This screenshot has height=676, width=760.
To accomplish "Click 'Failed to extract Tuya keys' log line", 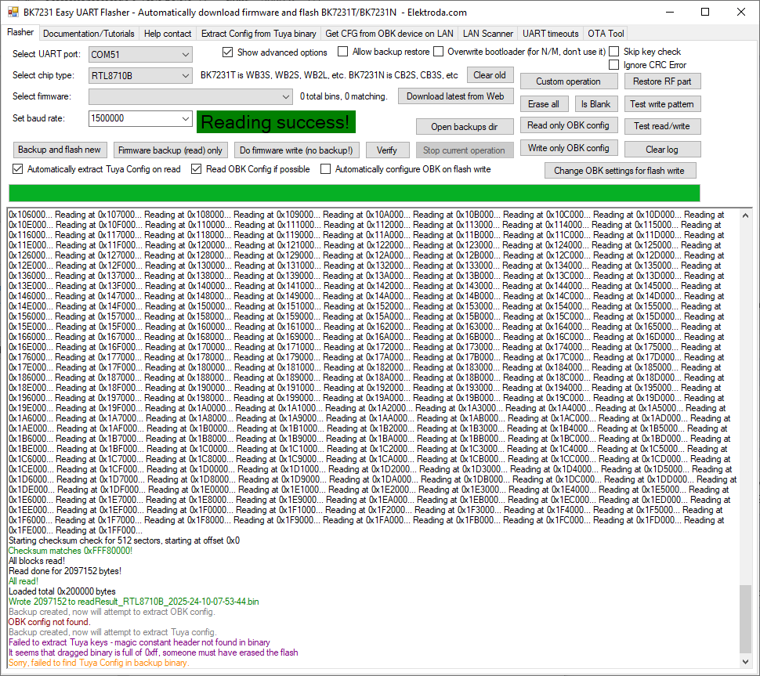I will 139,642.
